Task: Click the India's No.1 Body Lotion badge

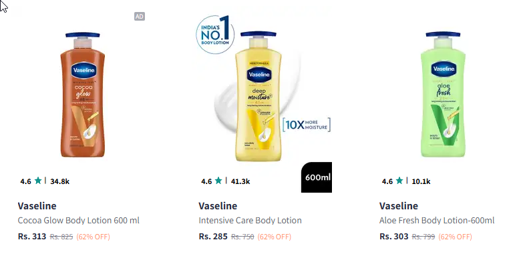Action: pos(215,33)
